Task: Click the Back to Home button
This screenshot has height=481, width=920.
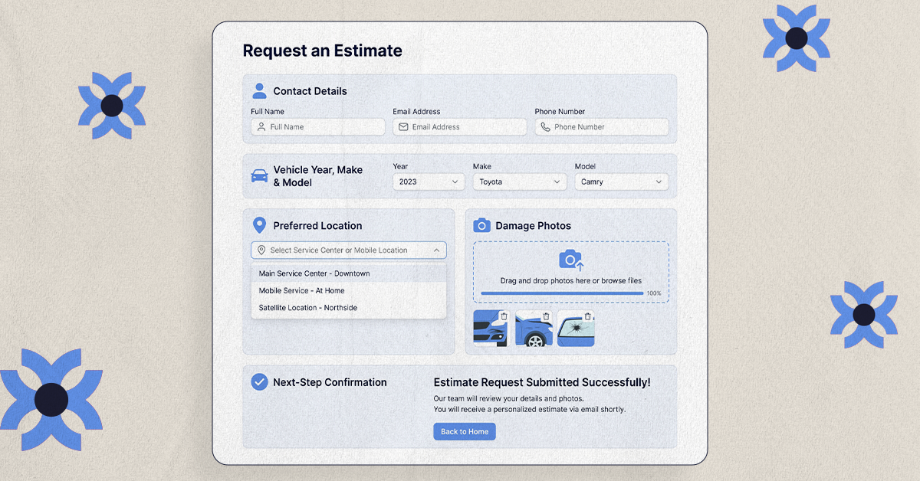Action: (x=465, y=431)
